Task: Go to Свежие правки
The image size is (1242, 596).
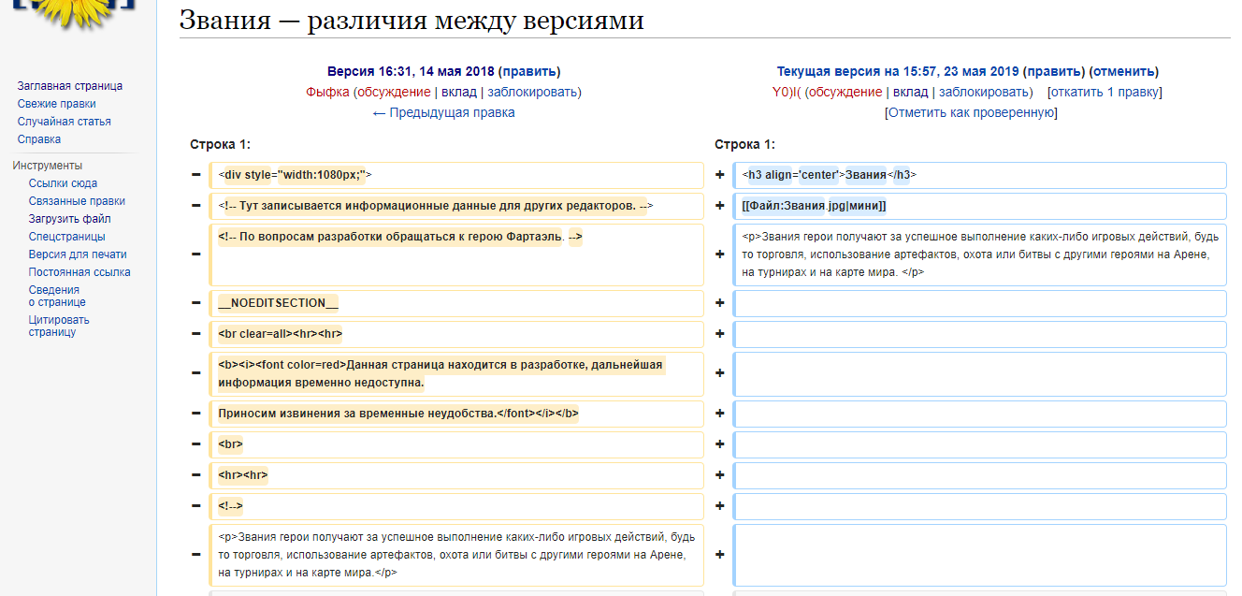Action: tap(56, 104)
